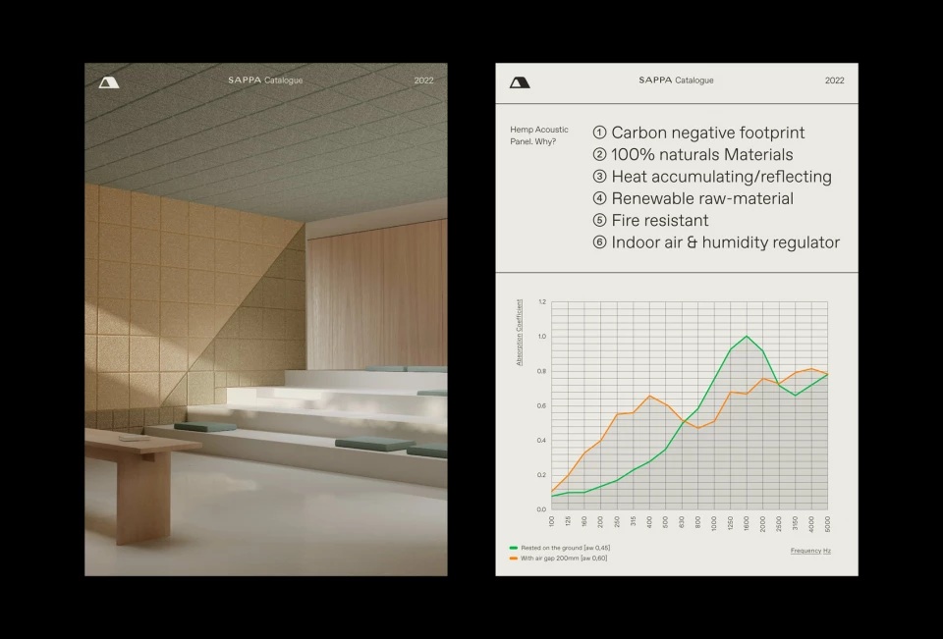The width and height of the screenshot is (943, 639).
Task: Click the circled number 3 beside Heat accumulating/reflecting
Action: [x=599, y=177]
